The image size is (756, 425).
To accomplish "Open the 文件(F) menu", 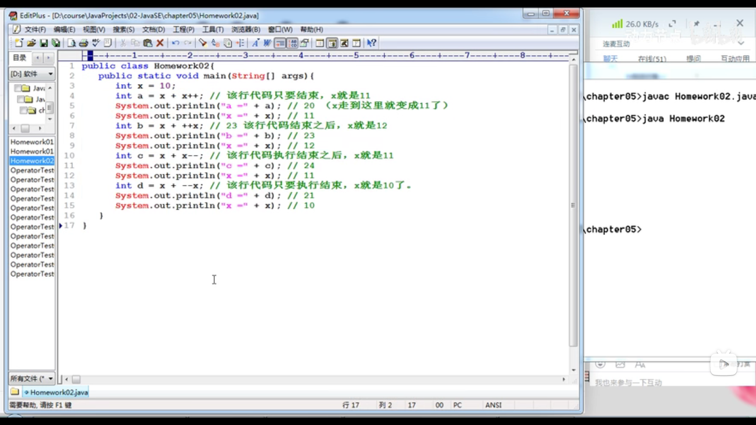I will pos(35,30).
